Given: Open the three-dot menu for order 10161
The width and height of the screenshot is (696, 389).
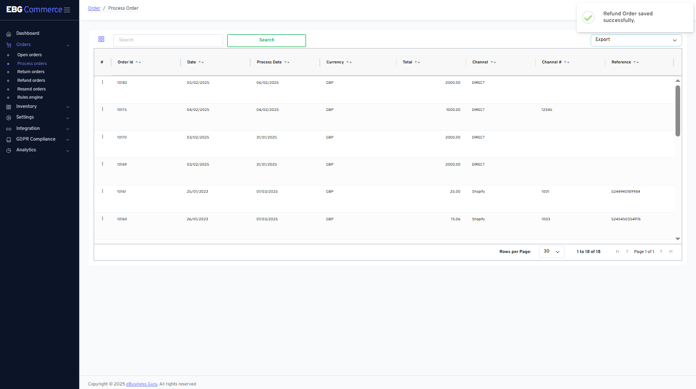Looking at the screenshot, I should click(102, 191).
